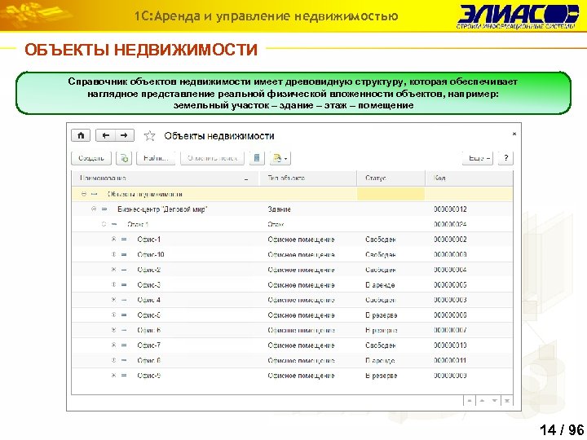
Task: Sort by the Код column header
Action: tap(469, 178)
